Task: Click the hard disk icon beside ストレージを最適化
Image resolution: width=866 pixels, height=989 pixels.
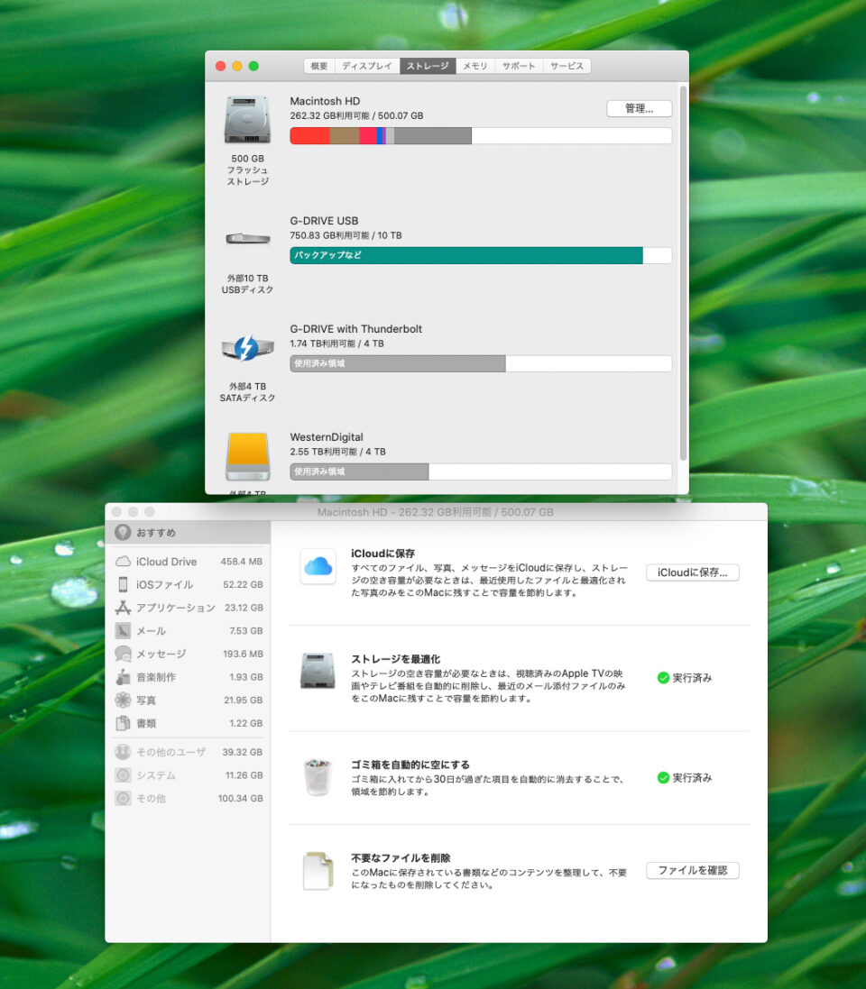Action: click(x=318, y=671)
